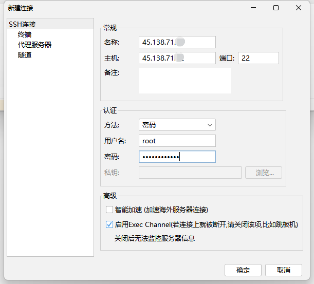The image size is (314, 284).
Task: Click the 用户名 field containing root
Action: click(177, 141)
